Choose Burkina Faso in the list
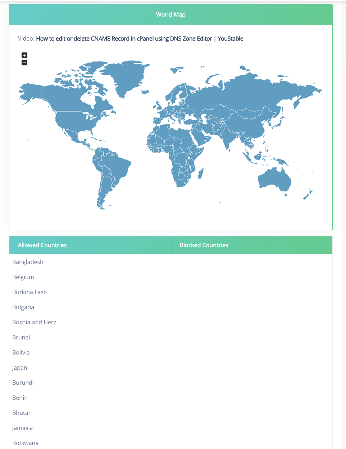This screenshot has height=449, width=346. click(x=29, y=292)
